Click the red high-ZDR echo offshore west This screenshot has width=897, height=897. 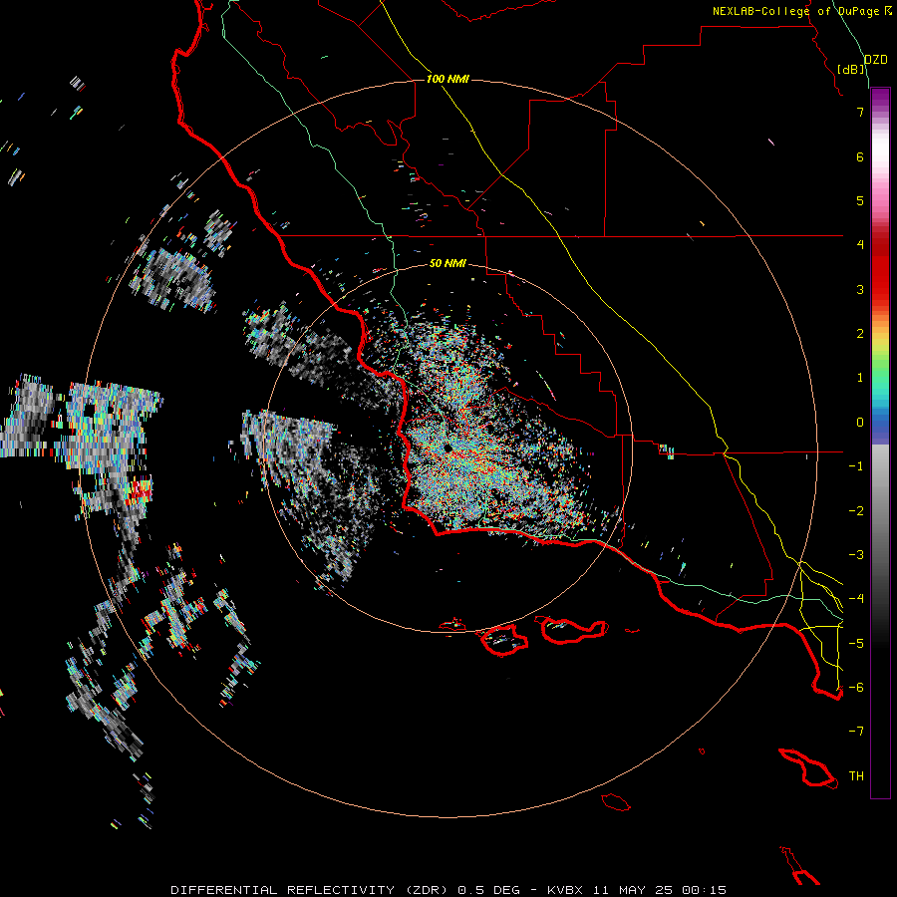[141, 490]
